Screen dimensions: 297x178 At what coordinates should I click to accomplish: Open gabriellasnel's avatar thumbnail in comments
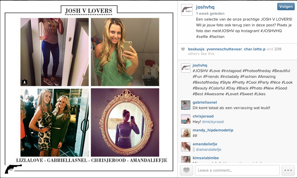coord(186,105)
